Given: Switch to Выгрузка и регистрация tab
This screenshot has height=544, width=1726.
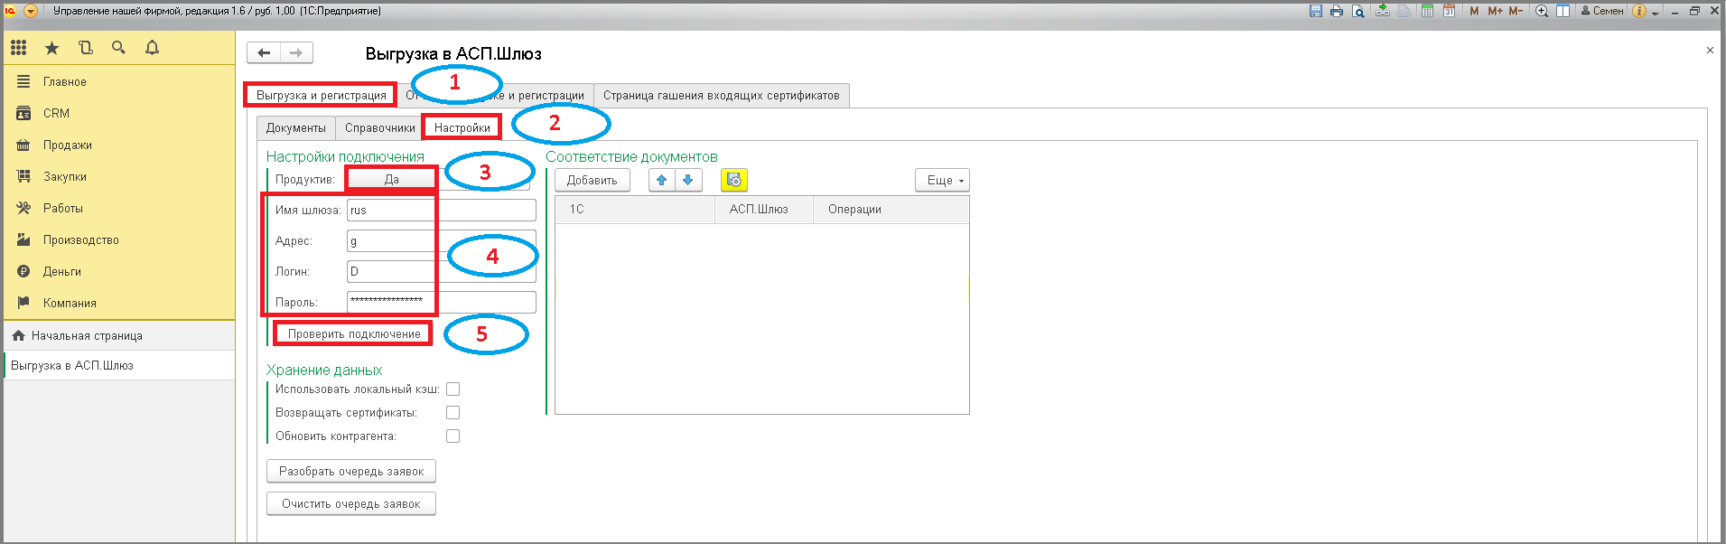Looking at the screenshot, I should click(322, 95).
